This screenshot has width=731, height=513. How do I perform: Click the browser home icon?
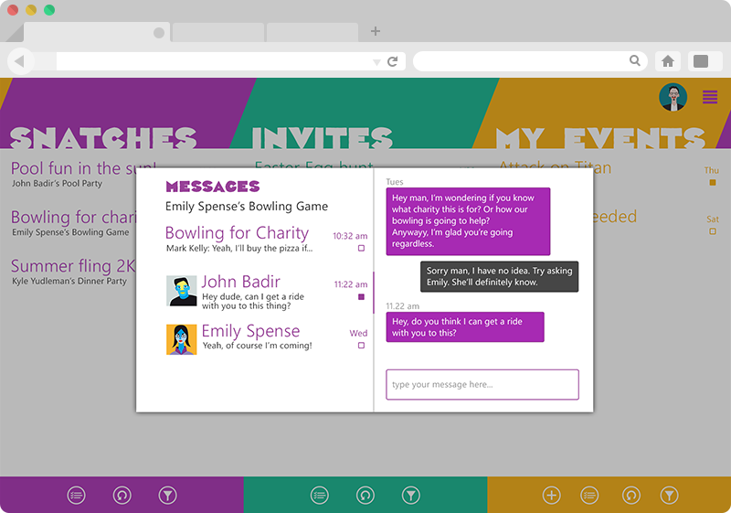pos(668,61)
